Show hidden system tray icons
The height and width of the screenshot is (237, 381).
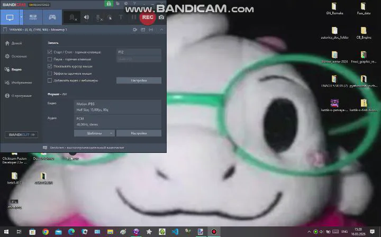309,232
